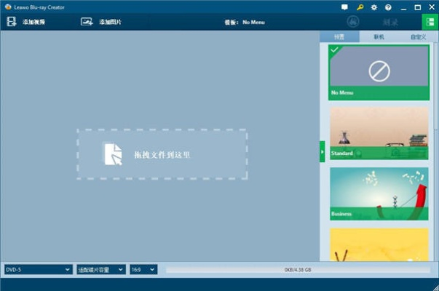Screen dimensions: 439x291
Task: Choose the Standard menu template thumbnail
Action: 379,133
